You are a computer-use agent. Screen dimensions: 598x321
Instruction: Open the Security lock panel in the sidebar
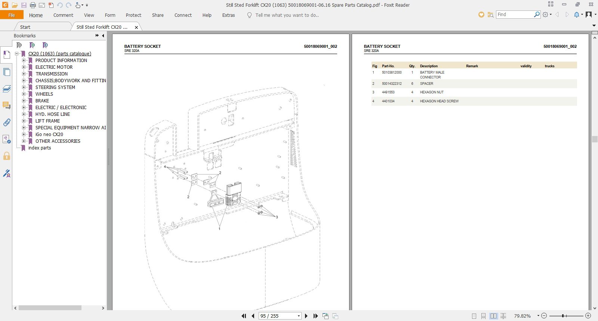point(6,156)
